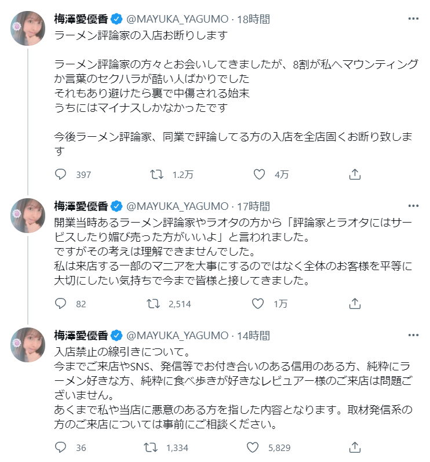Share the first tweet about ラーメン評論家の入店お断り
The width and height of the screenshot is (430, 462).
(x=355, y=174)
